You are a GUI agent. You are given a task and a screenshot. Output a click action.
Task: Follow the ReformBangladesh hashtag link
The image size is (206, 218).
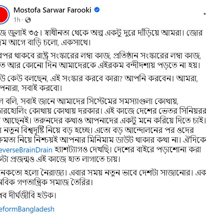coord(27,209)
